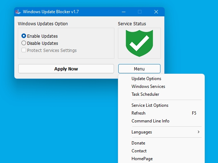Select the Enable Updates radio button
218x163 pixels.
[x=24, y=36]
